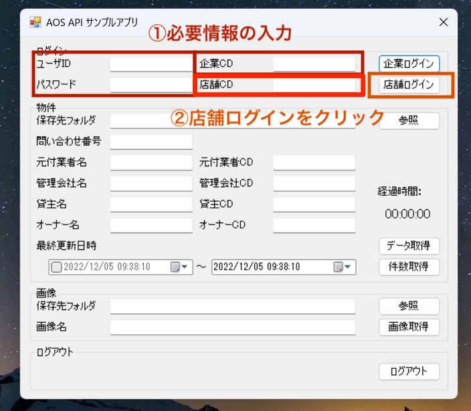Focus the 元付業者名 field
The width and height of the screenshot is (471, 411).
point(151,162)
